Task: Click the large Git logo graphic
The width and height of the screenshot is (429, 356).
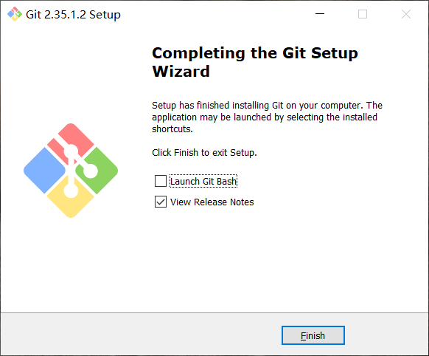Action: (71, 171)
